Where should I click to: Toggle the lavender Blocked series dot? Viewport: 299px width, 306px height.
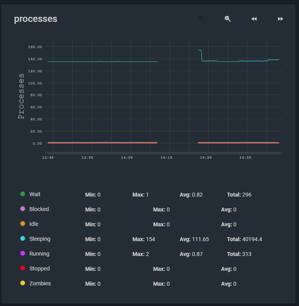(23, 209)
